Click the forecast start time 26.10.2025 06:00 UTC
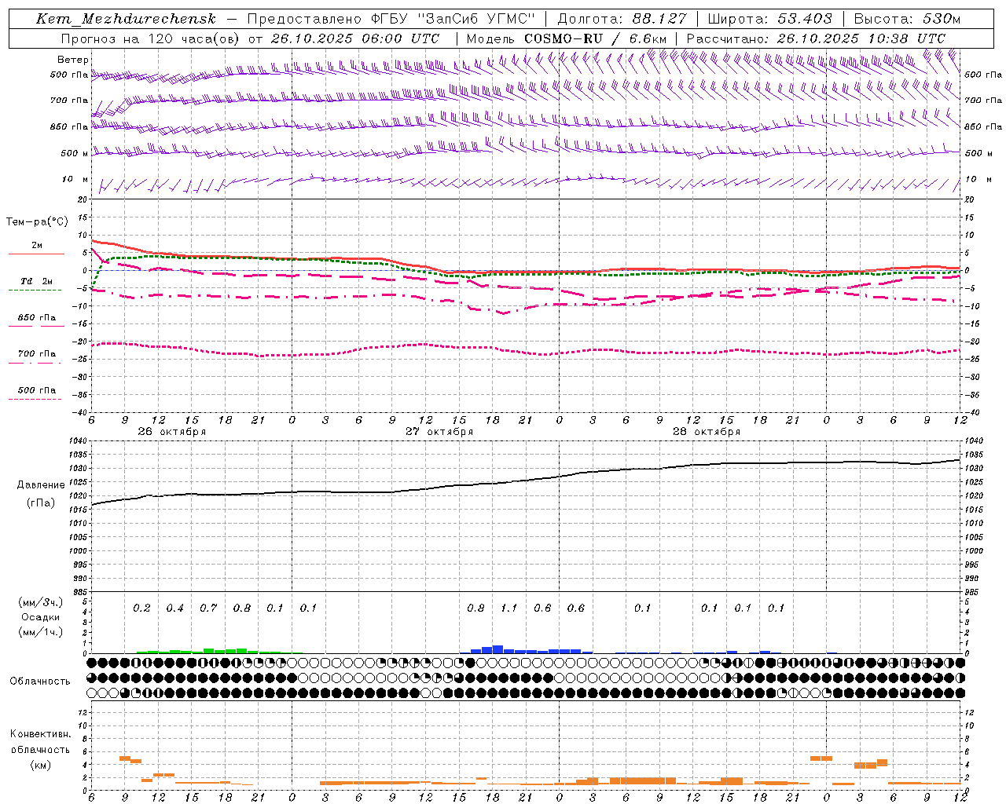Viewport: 1006px width, 804px height. [355, 38]
